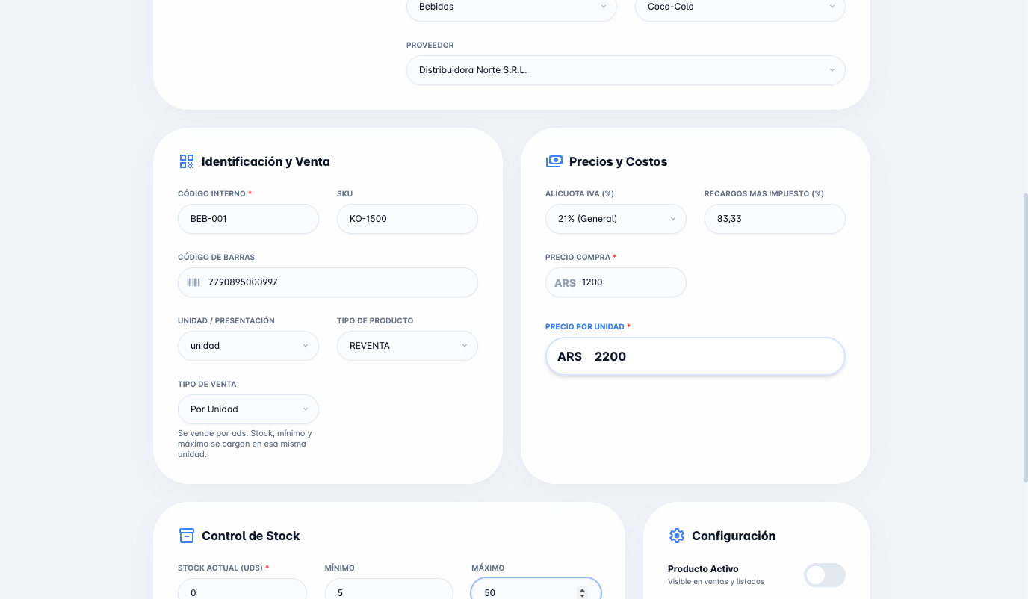The width and height of the screenshot is (1028, 599).
Task: Click the barcode icon in Código de Barras field
Action: click(193, 282)
